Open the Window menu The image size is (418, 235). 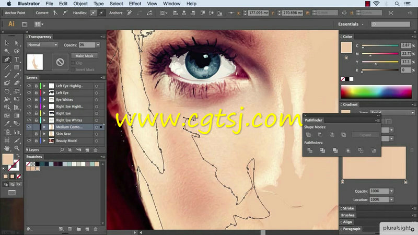(172, 4)
